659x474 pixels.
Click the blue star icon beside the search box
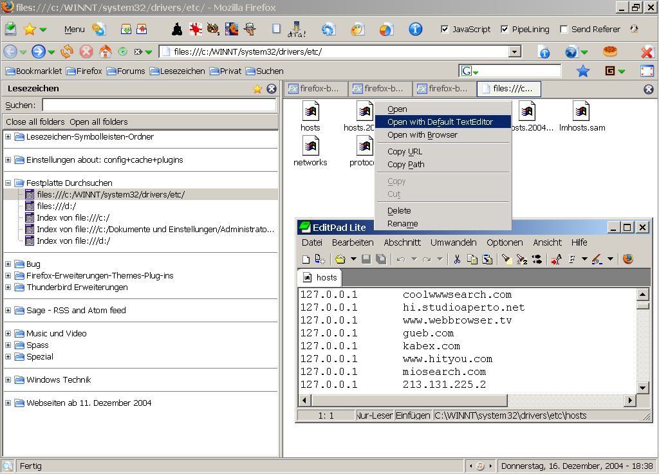coord(583,71)
